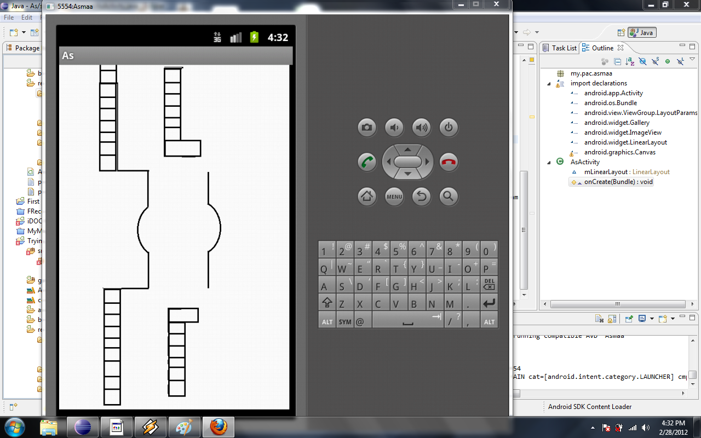The image size is (701, 438).
Task: Toggle Hide Fields in Outline toolbar
Action: 642,61
